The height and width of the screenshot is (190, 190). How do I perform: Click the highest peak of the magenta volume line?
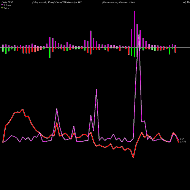point(139,34)
